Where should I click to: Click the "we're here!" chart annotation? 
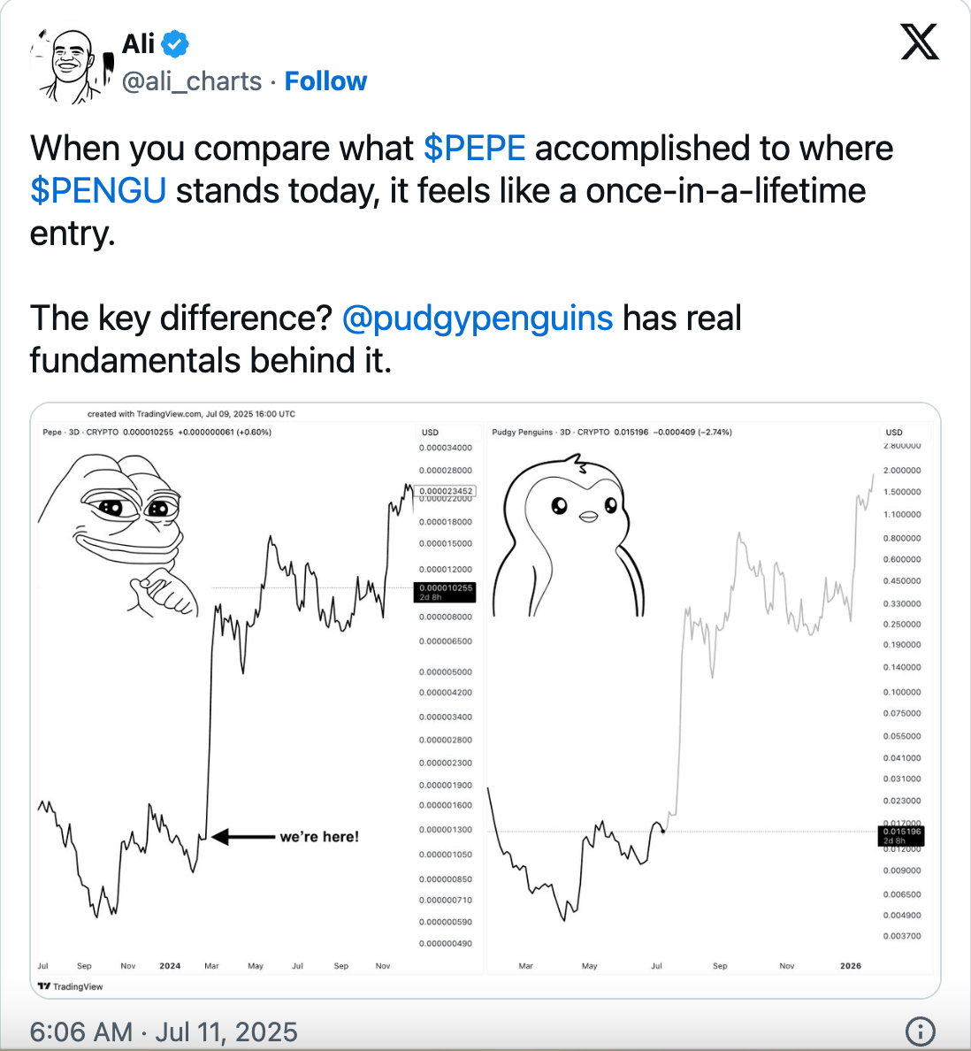pyautogui.click(x=319, y=837)
